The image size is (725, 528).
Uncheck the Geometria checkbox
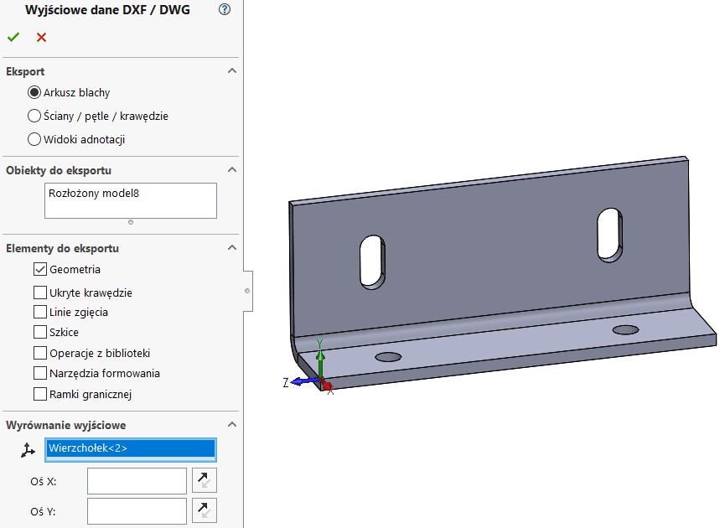tap(40, 269)
